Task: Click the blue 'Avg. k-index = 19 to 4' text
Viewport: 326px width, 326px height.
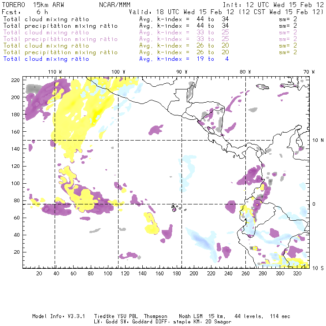Action: tap(184, 59)
